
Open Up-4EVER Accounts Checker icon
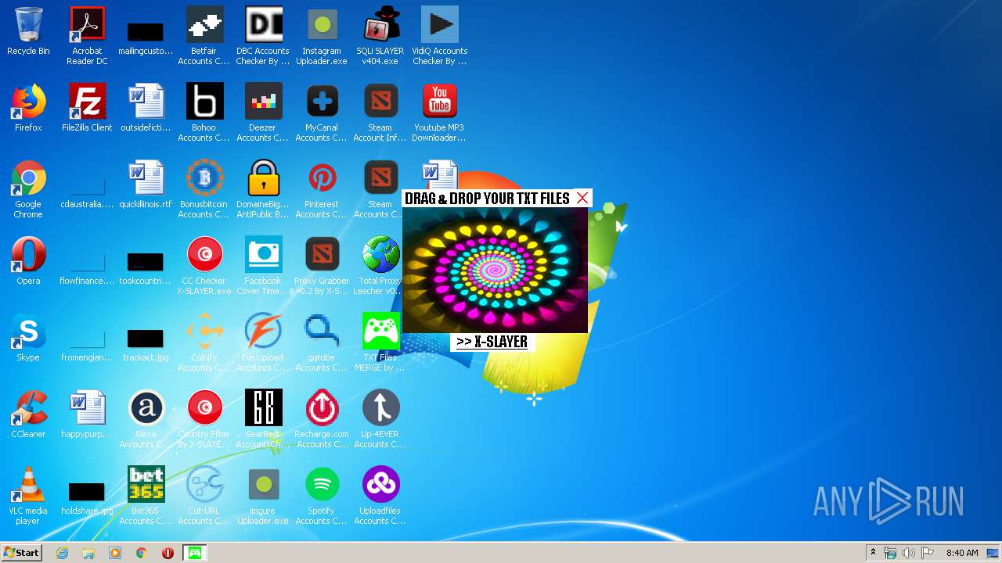(380, 409)
